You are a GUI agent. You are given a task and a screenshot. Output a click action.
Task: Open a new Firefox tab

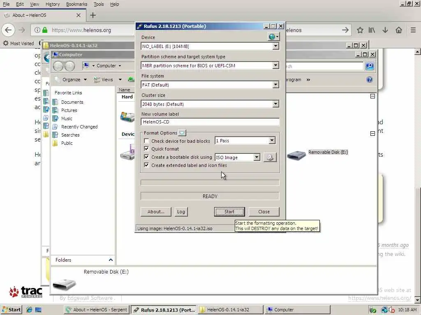(x=93, y=15)
